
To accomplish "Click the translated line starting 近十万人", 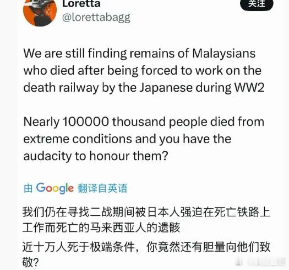I will pos(146,247).
